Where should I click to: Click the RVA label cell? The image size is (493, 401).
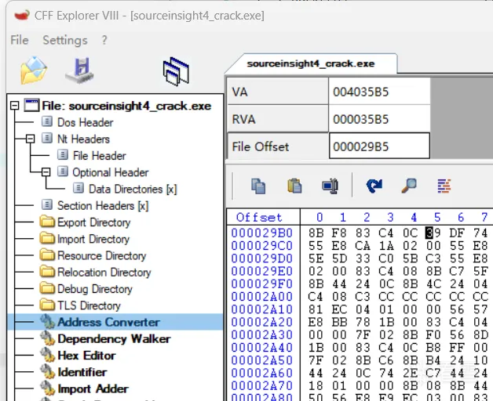[278, 119]
